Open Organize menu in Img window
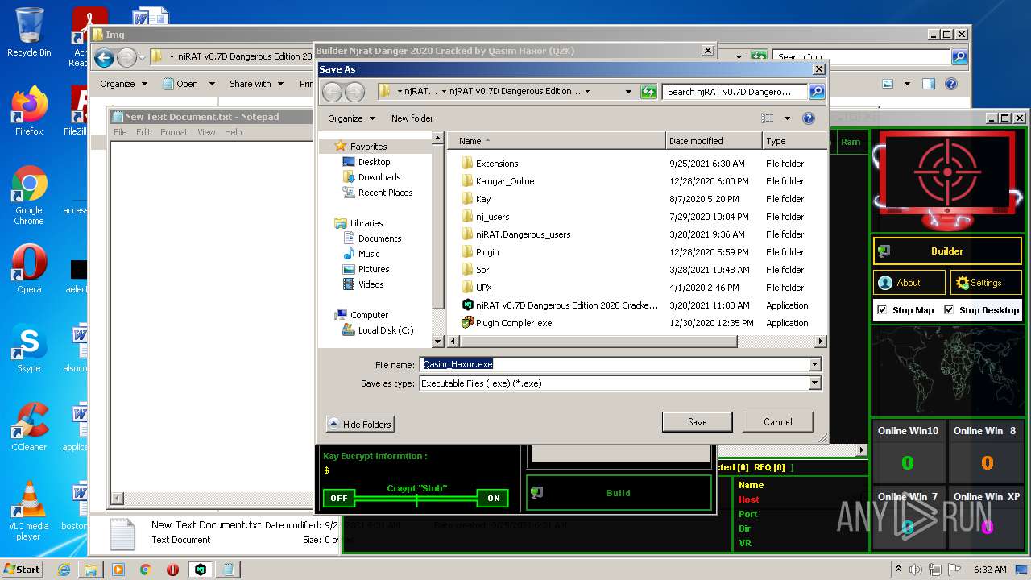The width and height of the screenshot is (1031, 580). [x=123, y=84]
